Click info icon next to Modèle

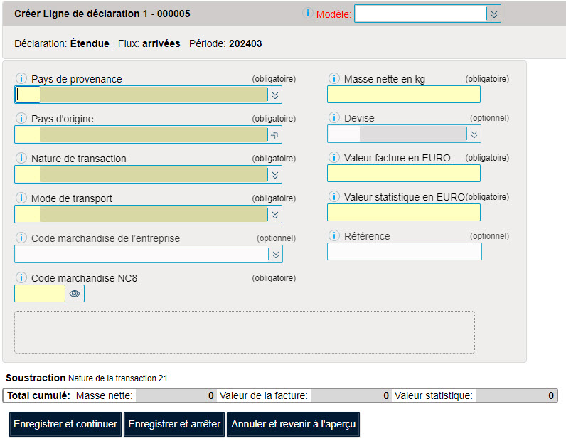pyautogui.click(x=307, y=14)
